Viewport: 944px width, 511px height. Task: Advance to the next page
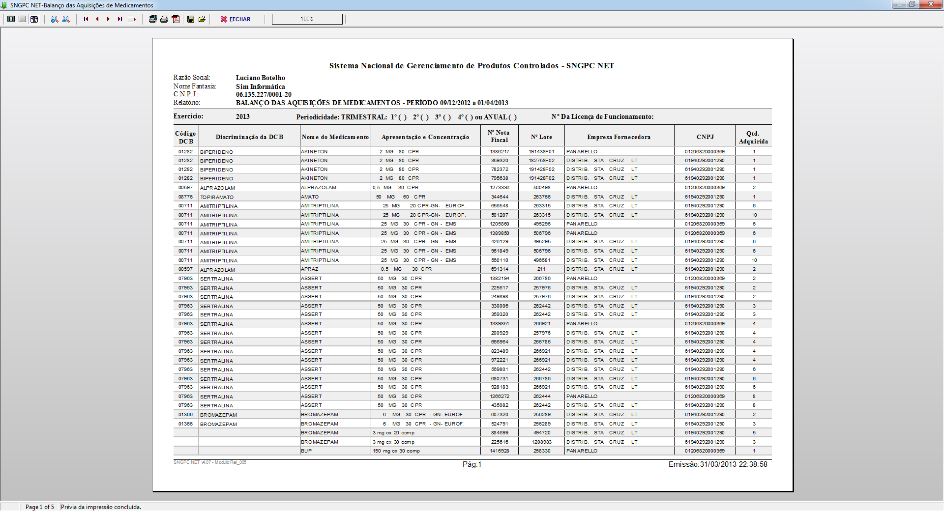pos(108,19)
